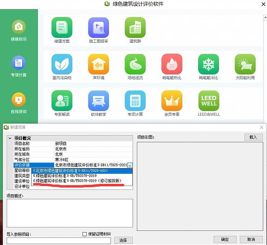
Task: Click the 选择 button
Action: (123, 240)
